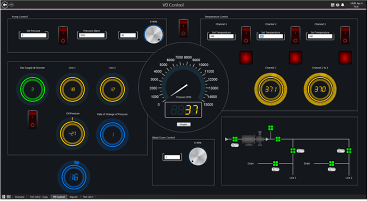Viewport: 367px width, 201px height.
Task: Click the first view icon left of Overview tab
Action: tap(4, 197)
